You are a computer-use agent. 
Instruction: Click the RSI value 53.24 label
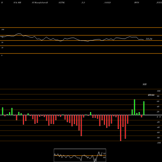click(x=149, y=39)
